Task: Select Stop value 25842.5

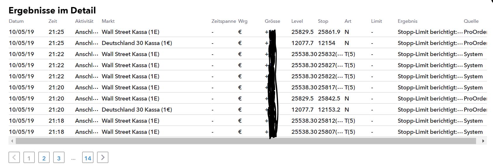Action: [x=329, y=98]
